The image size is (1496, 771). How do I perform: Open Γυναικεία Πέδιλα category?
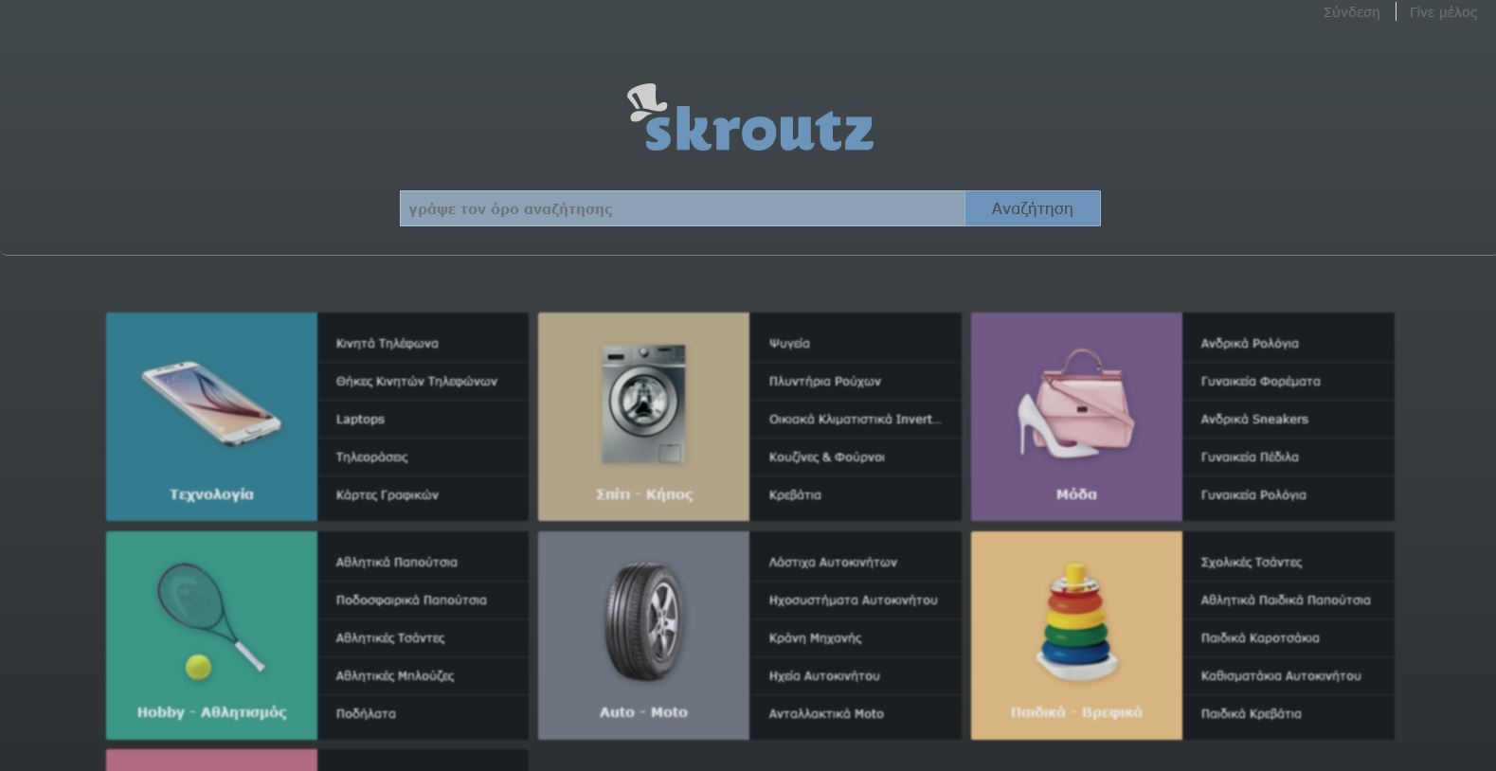coord(1250,457)
